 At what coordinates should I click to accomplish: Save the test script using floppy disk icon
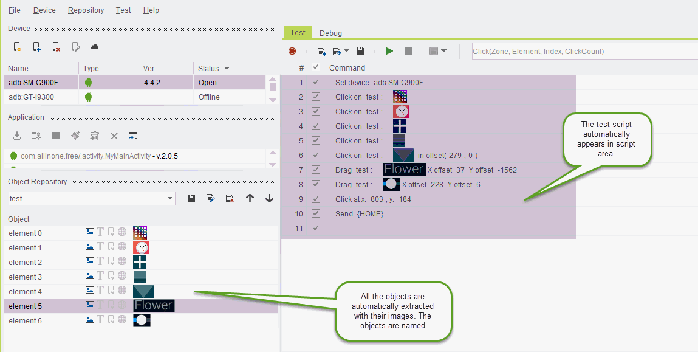[x=360, y=52]
